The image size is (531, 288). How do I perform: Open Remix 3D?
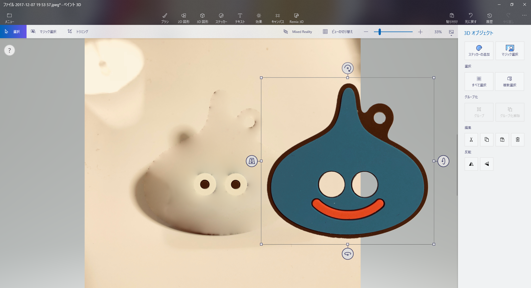click(296, 18)
